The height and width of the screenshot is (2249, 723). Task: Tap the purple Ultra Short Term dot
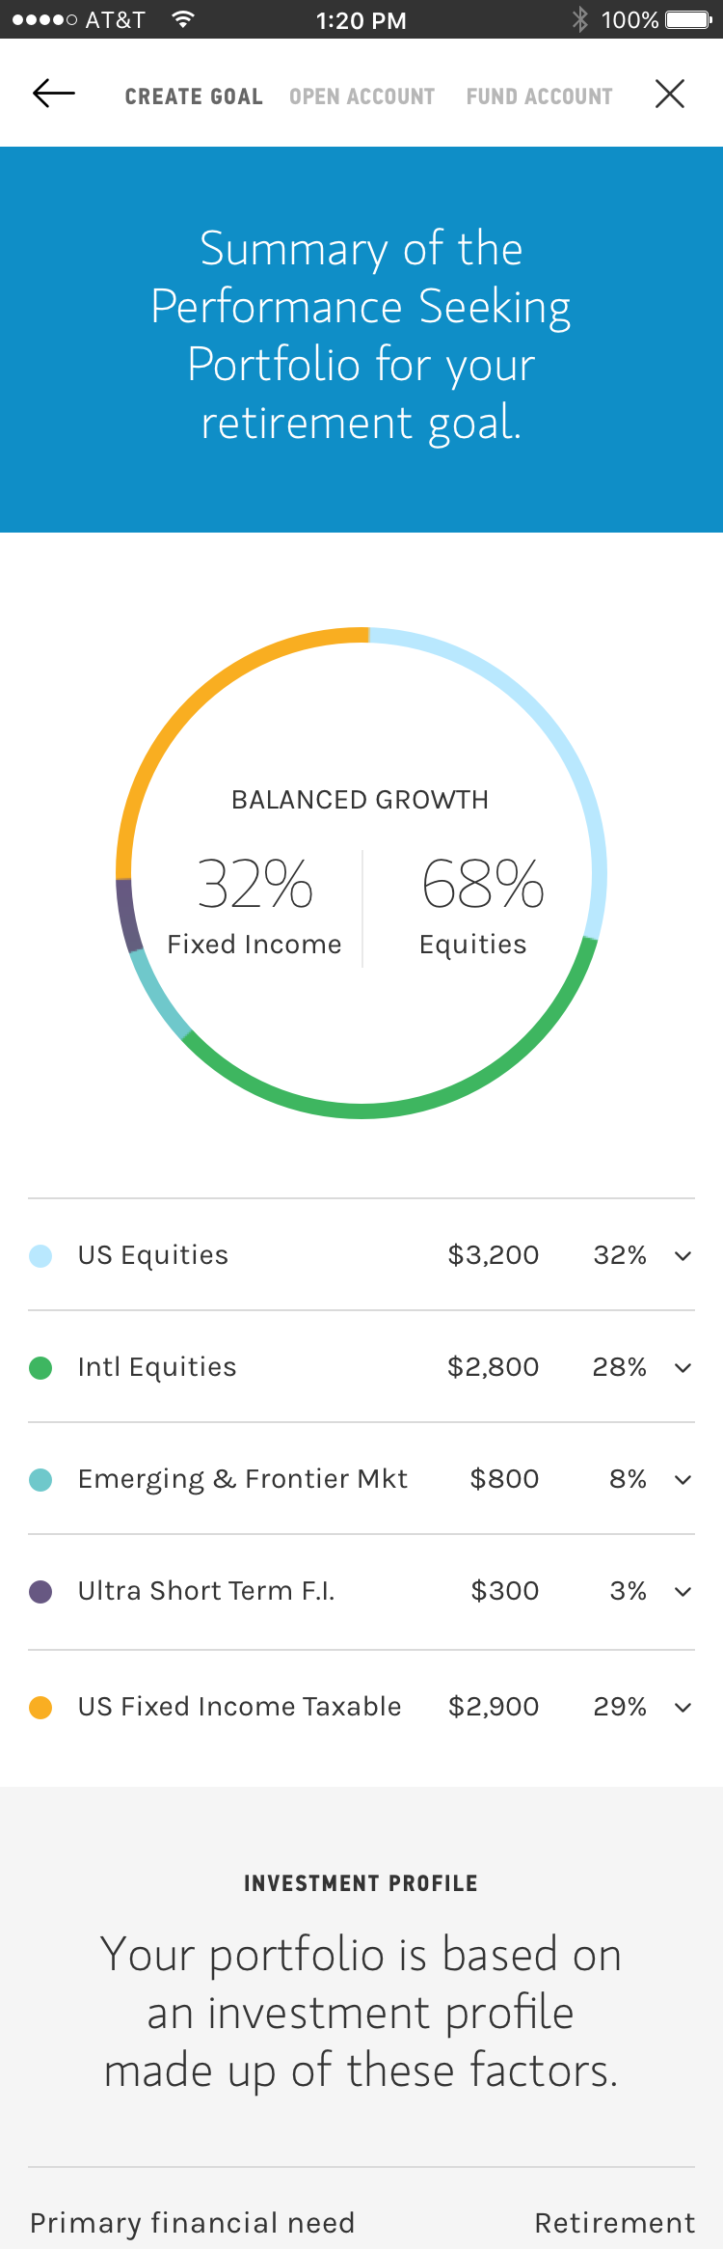pos(40,1591)
